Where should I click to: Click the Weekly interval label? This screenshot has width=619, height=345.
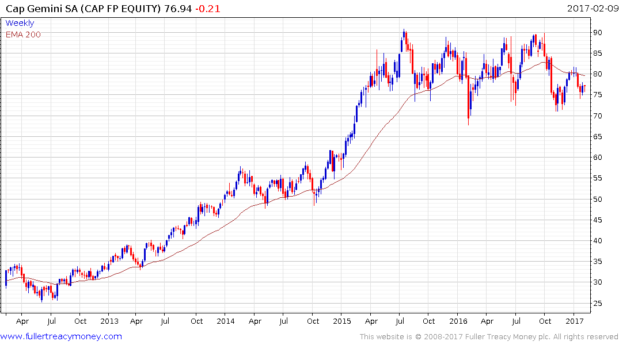click(x=20, y=23)
